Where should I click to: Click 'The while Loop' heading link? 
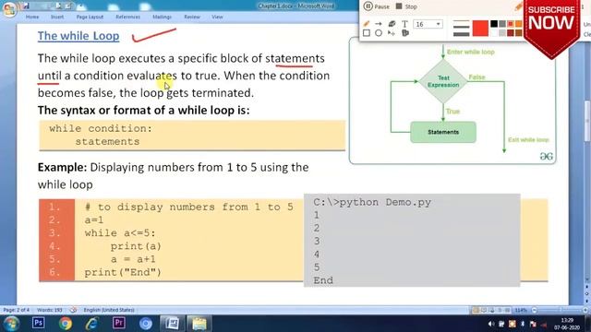(x=78, y=36)
